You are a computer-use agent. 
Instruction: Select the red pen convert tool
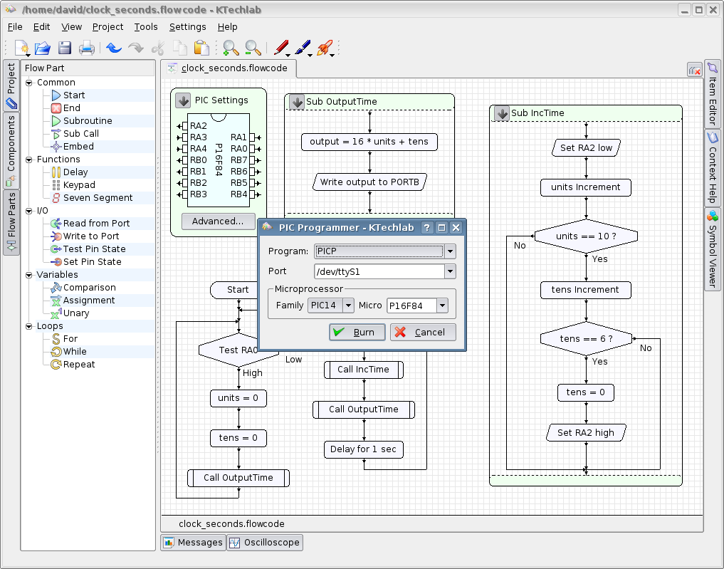[x=281, y=48]
